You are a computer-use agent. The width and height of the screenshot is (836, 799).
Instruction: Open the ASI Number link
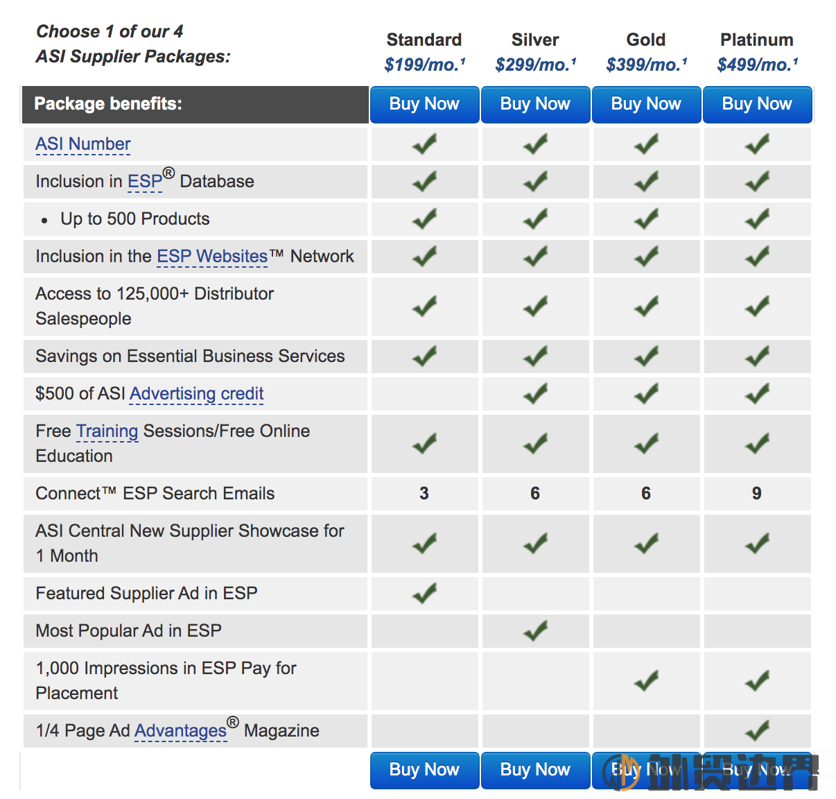tap(83, 144)
